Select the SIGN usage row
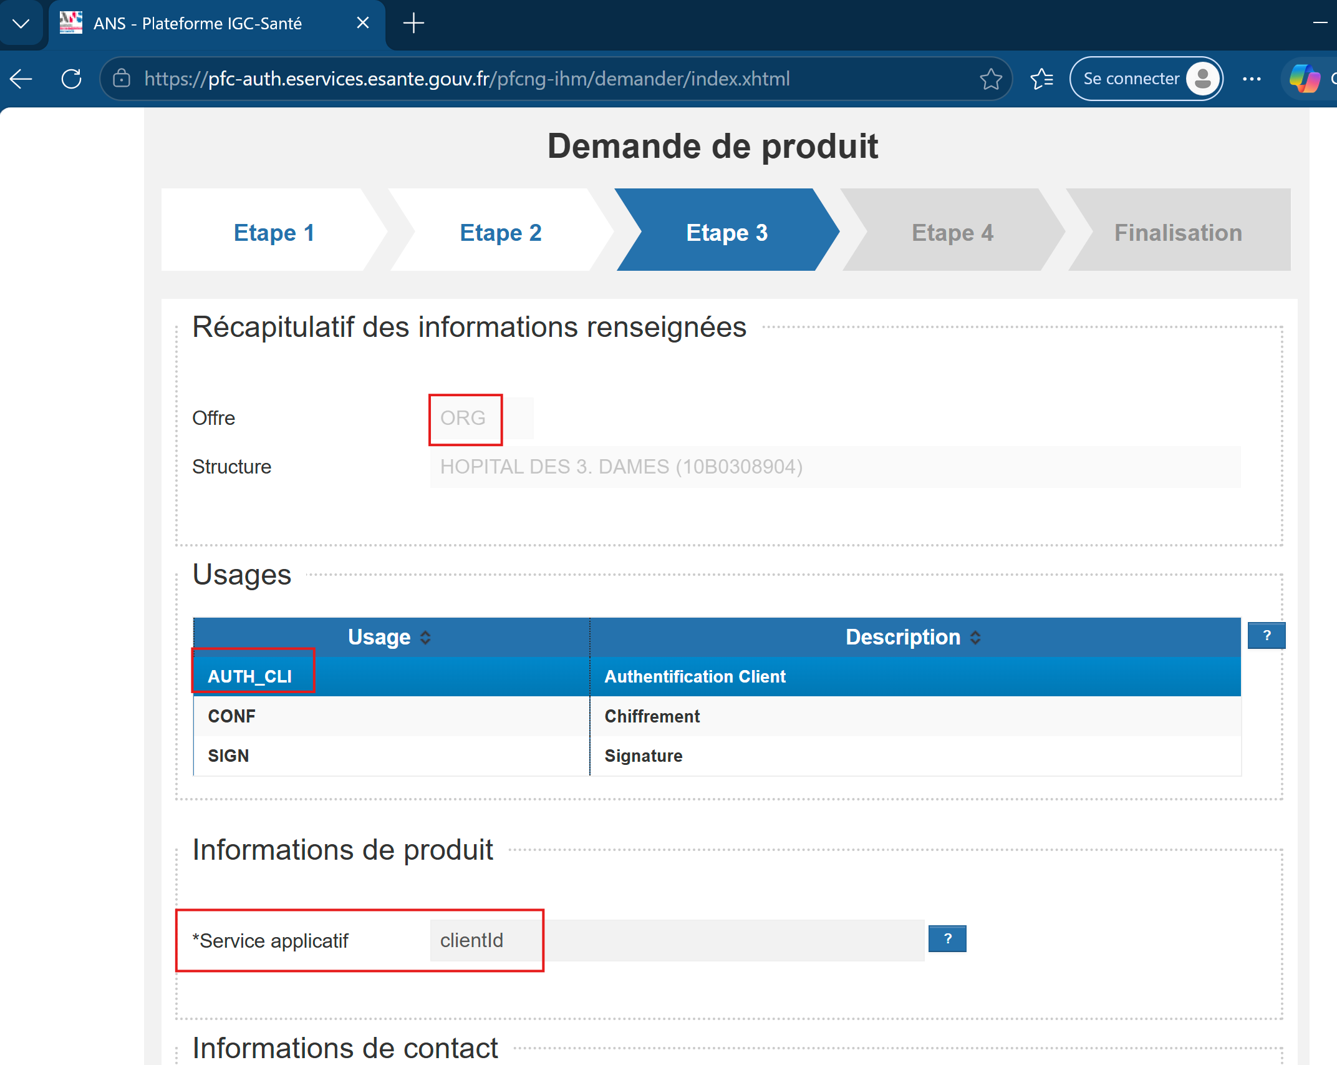 pos(717,756)
